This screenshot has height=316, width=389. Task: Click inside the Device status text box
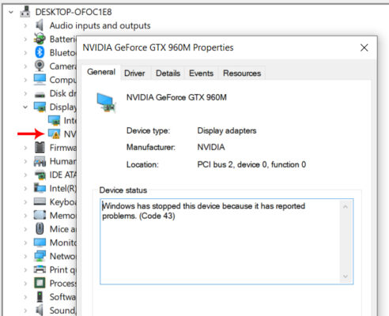[221, 242]
